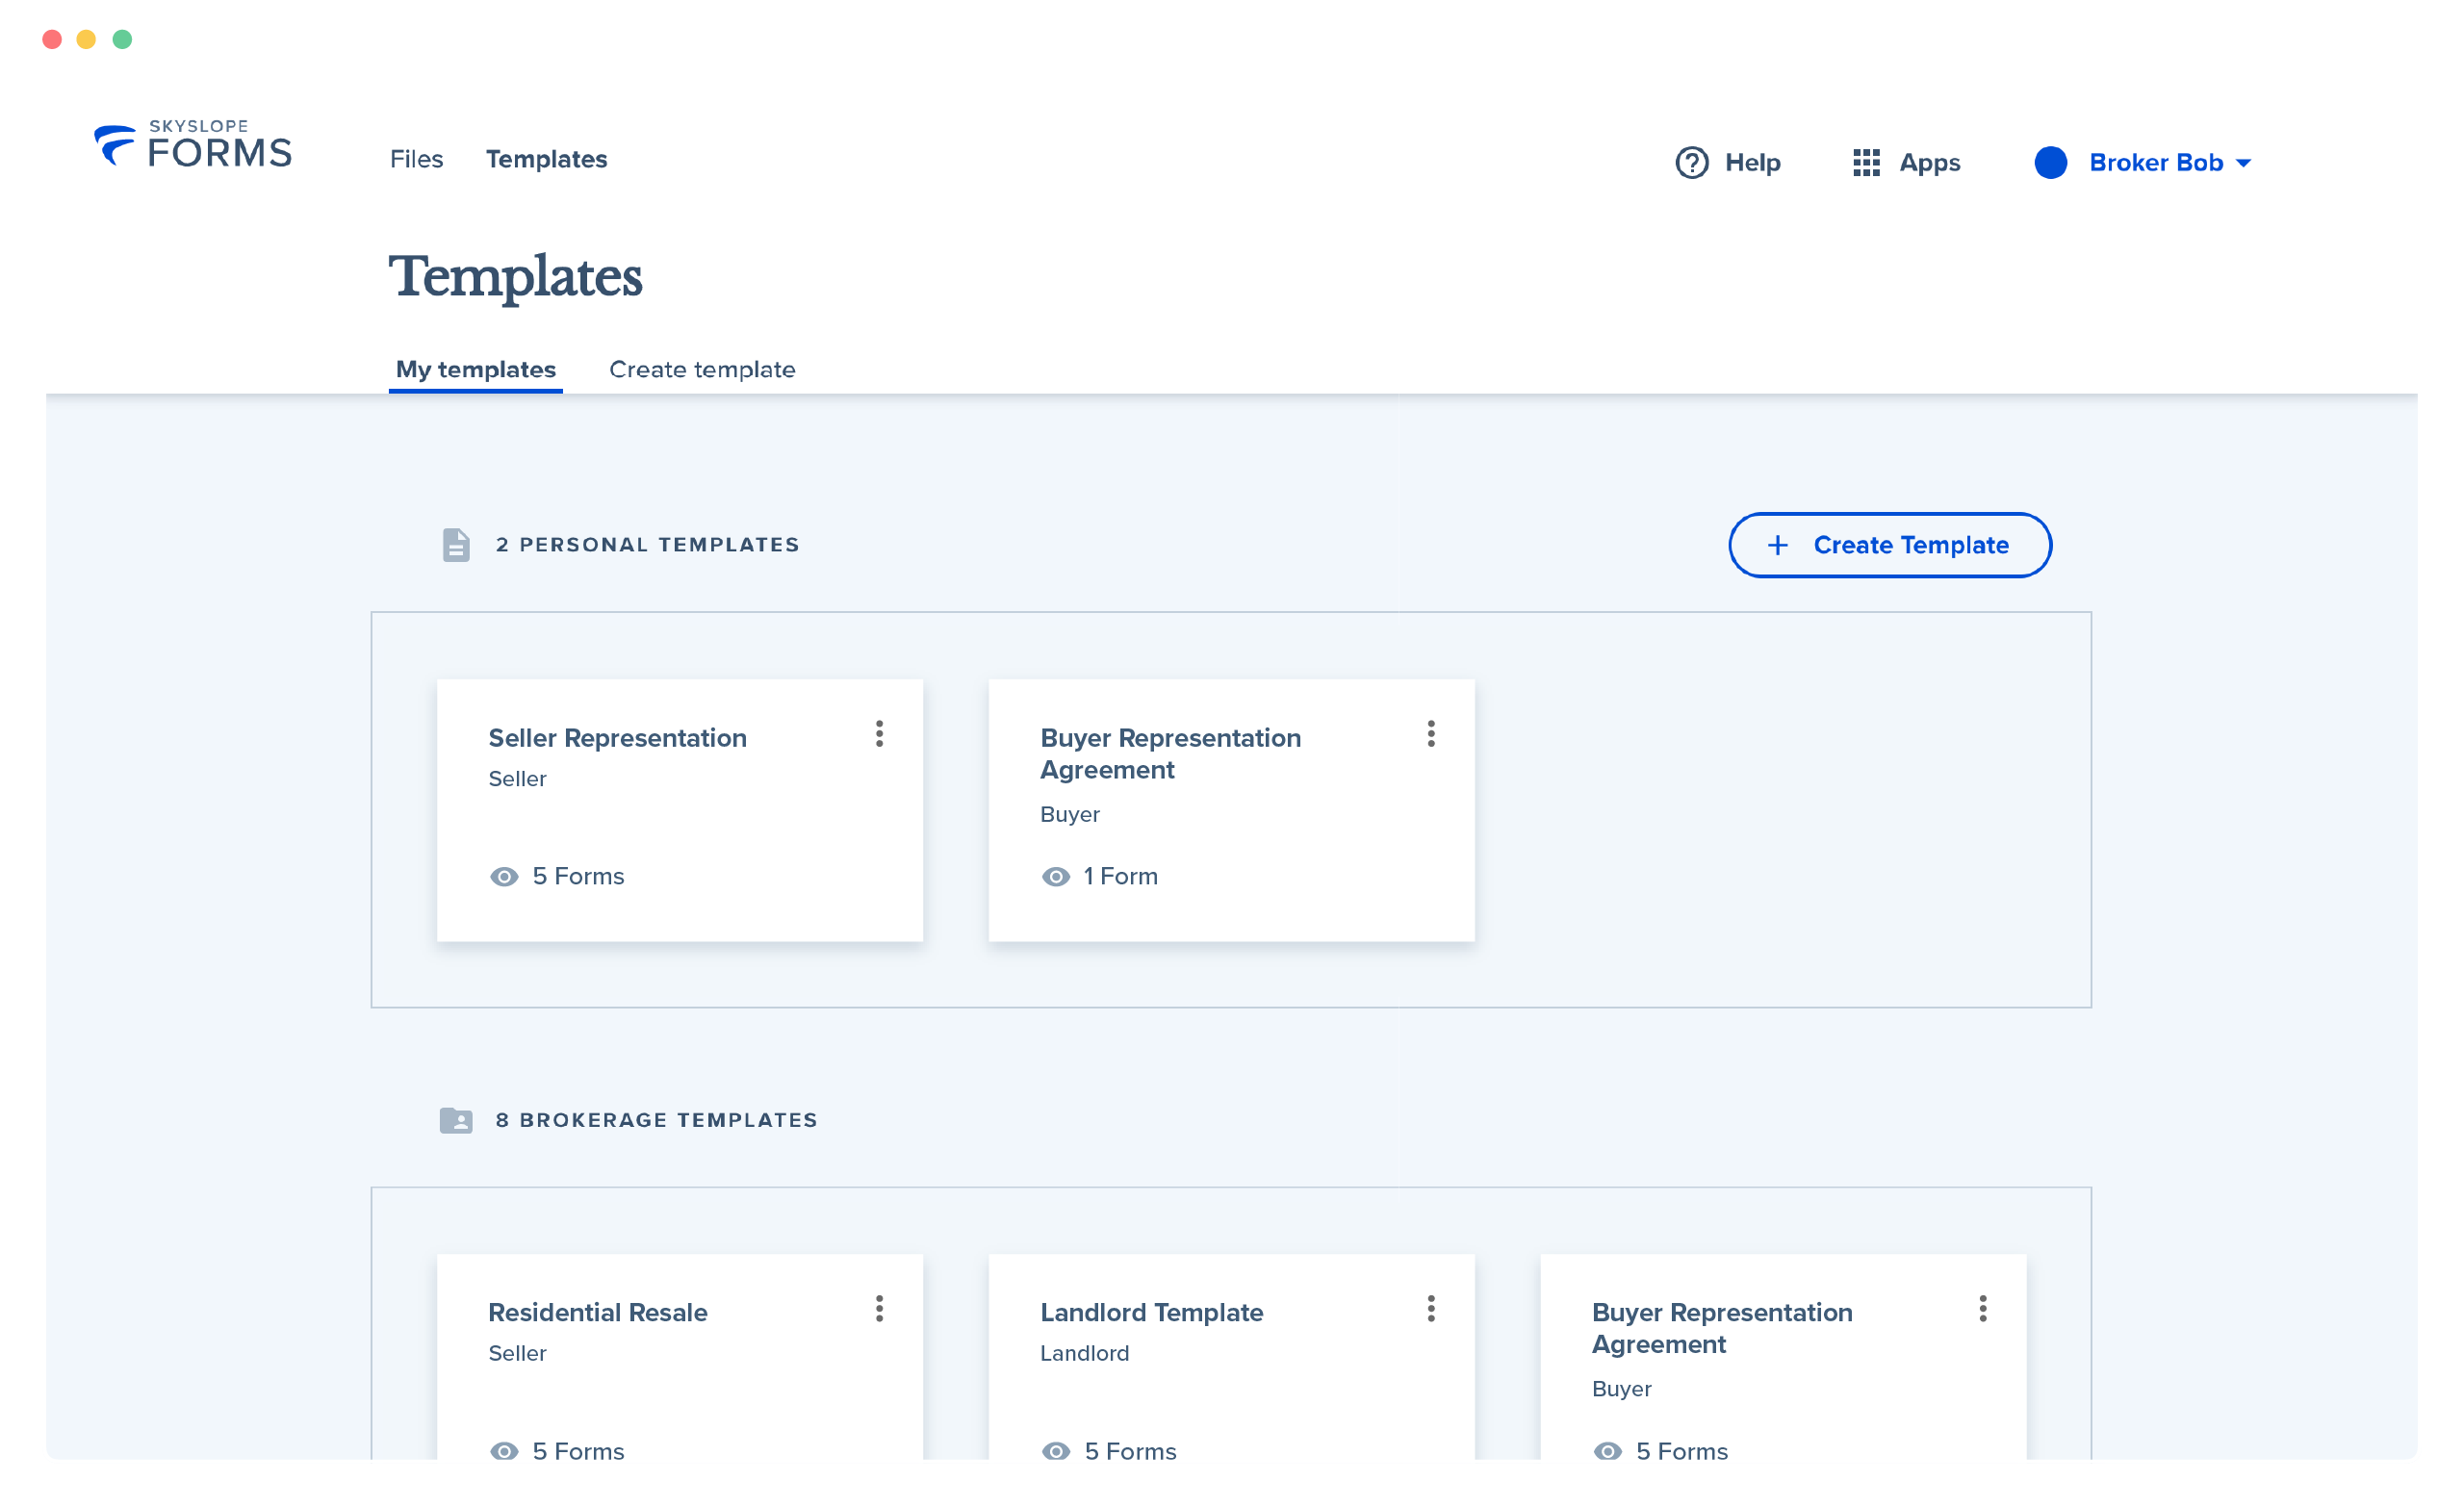Select the My templates tab

pos(476,369)
